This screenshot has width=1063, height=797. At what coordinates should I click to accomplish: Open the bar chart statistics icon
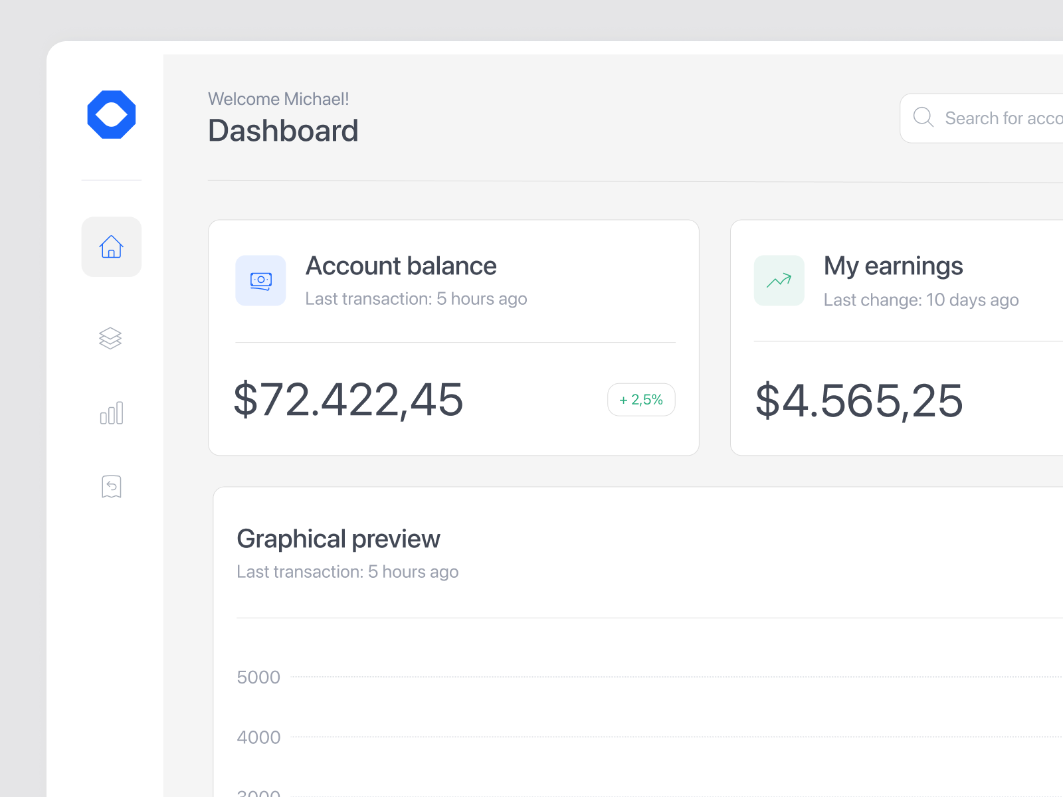[111, 412]
